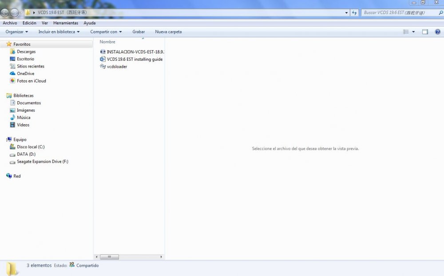Viewport: 444px width, 276px height.
Task: Click the VCDS 19.6 EST breadcrumb path
Action: pyautogui.click(x=62, y=12)
